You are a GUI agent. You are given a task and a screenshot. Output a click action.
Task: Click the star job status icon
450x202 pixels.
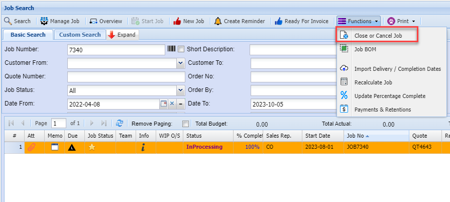[91, 147]
